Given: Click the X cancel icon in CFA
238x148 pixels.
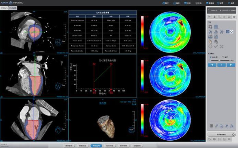Looking at the screenshot, I should (x=221, y=47).
